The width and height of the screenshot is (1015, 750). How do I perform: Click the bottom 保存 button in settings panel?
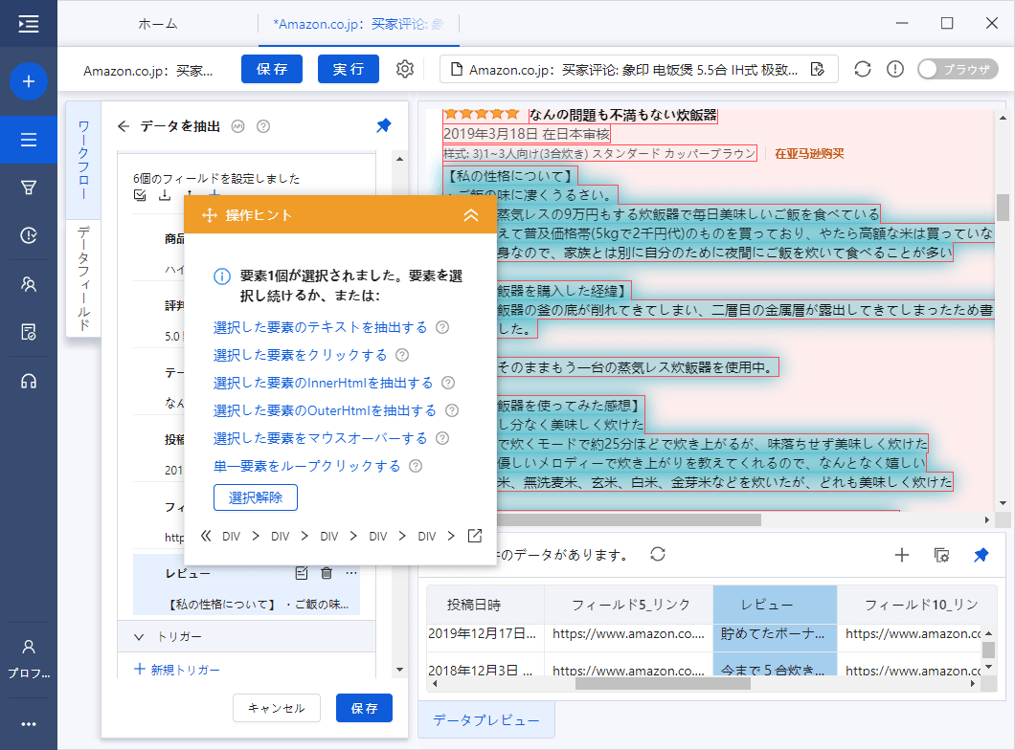coord(365,708)
